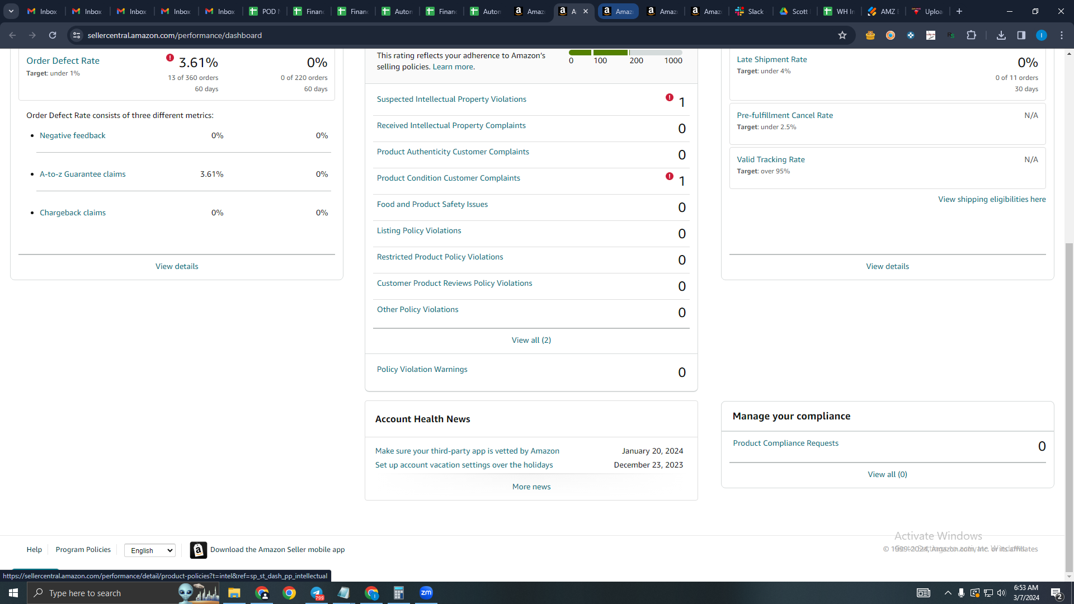Open the Amazon Seller app logo icon
This screenshot has width=1074, height=604.
click(x=198, y=550)
